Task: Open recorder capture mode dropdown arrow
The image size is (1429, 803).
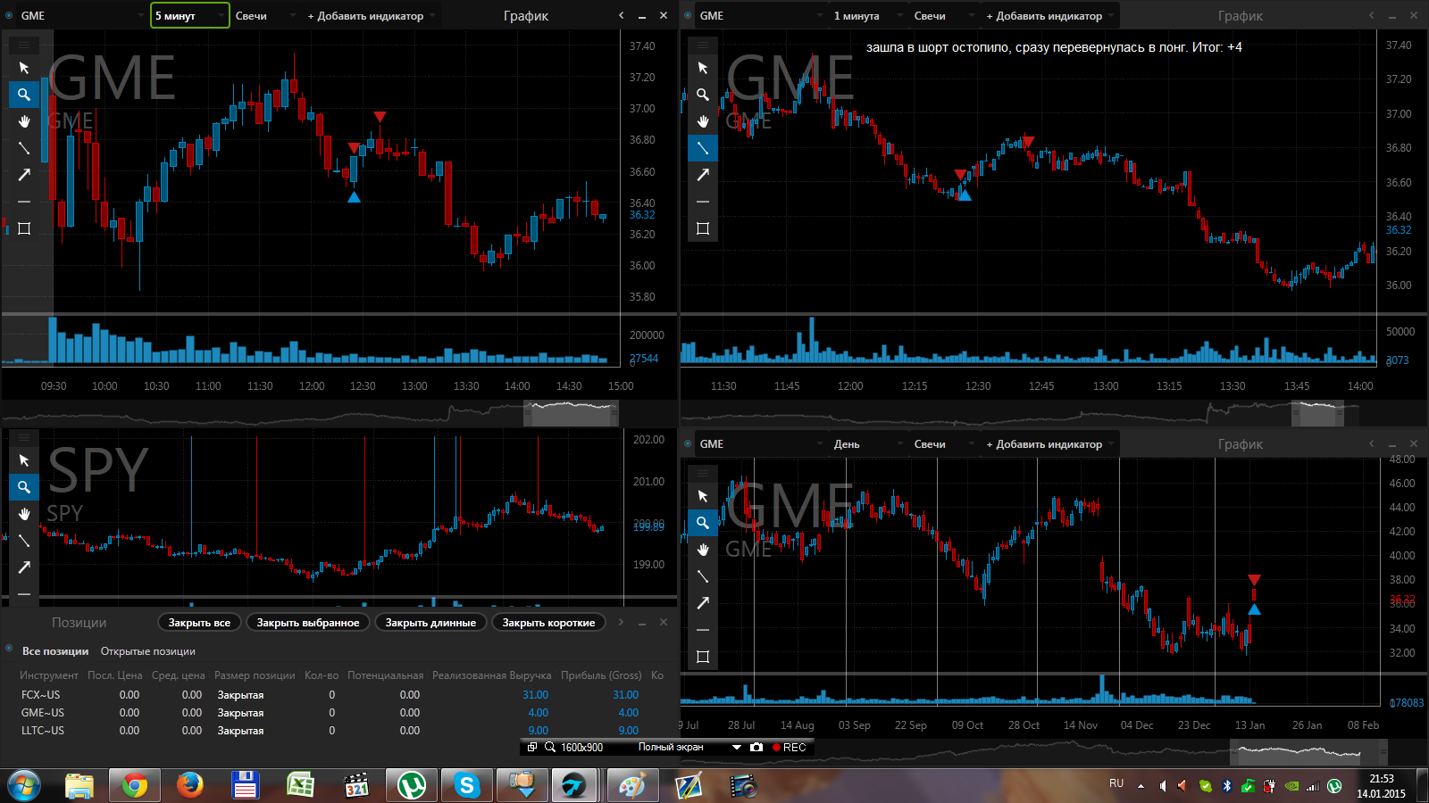Action: click(737, 747)
